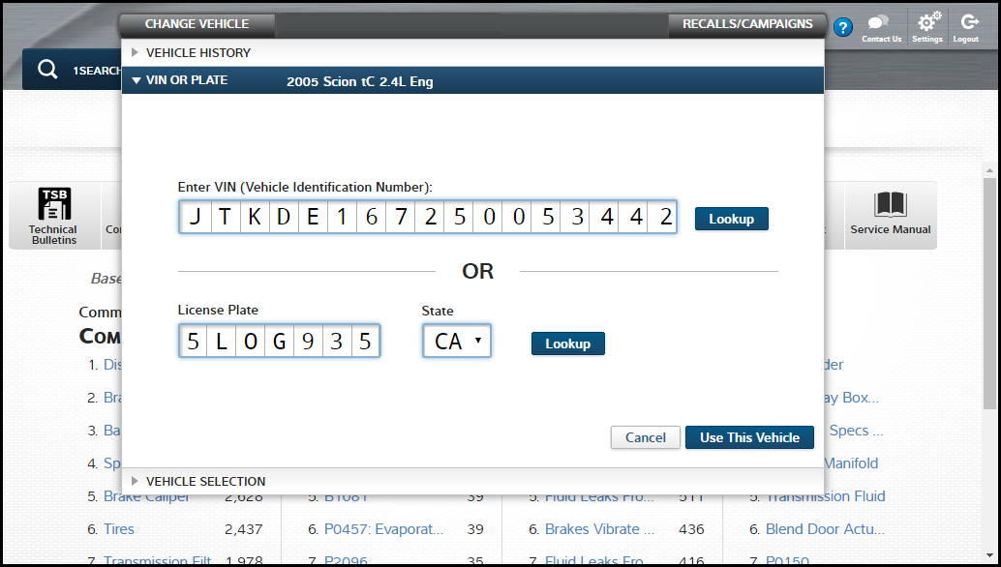Expand the Vehicle Selection section
The width and height of the screenshot is (1001, 567).
pyautogui.click(x=205, y=481)
